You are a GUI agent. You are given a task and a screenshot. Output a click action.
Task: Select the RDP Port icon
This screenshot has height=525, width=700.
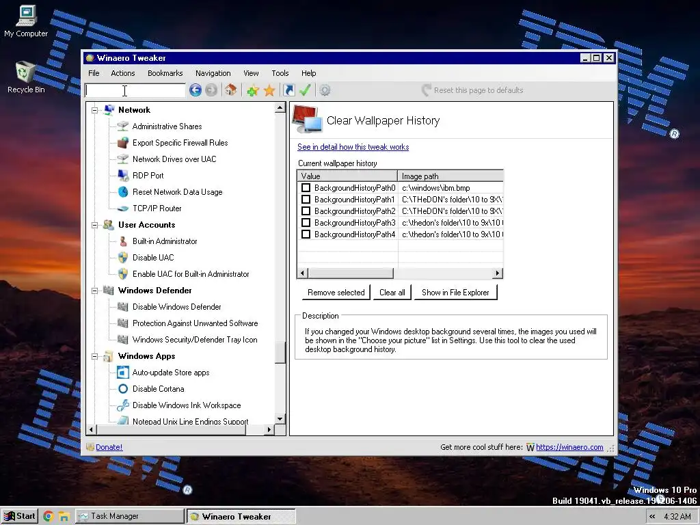123,176
